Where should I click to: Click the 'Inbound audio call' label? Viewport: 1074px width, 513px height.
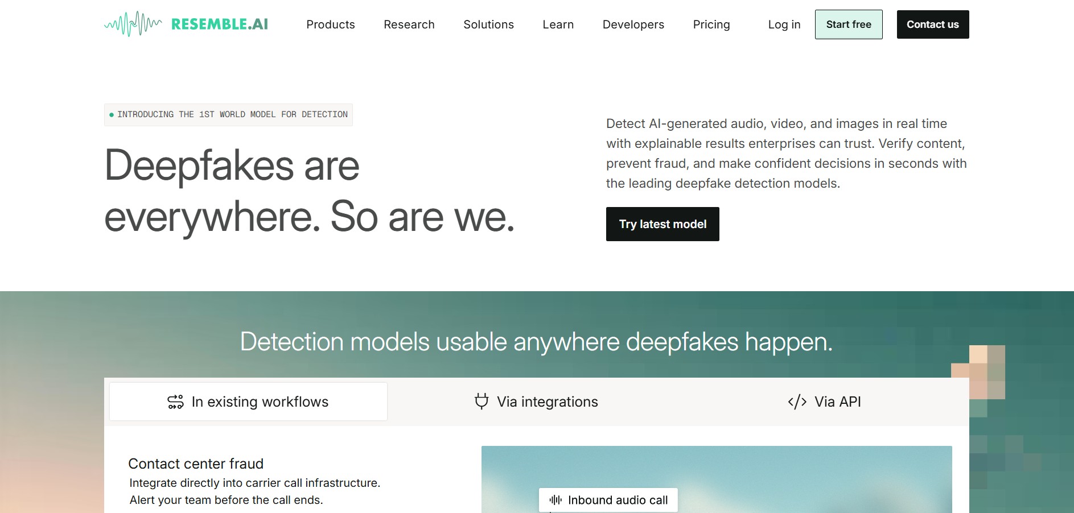pyautogui.click(x=618, y=500)
